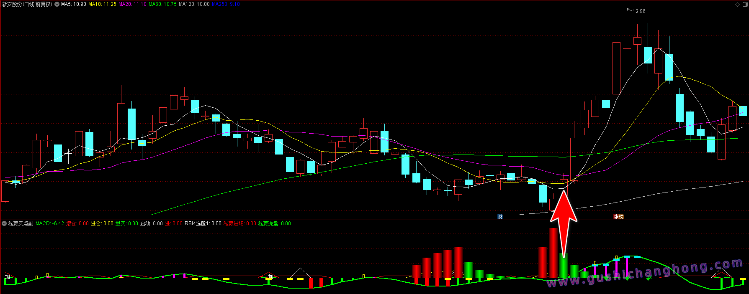The width and height of the screenshot is (749, 294).
Task: Select the yellow MA10 indicator label
Action: (x=102, y=4)
